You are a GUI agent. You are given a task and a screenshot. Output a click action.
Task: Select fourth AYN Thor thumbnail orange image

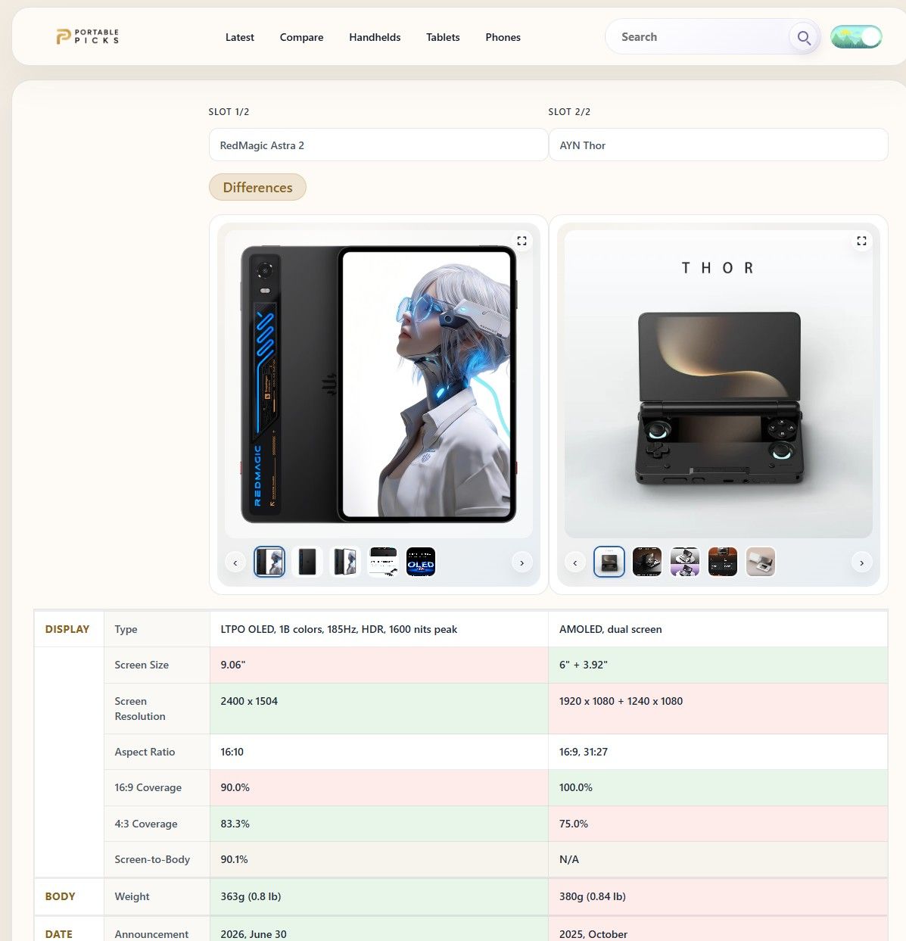[723, 562]
